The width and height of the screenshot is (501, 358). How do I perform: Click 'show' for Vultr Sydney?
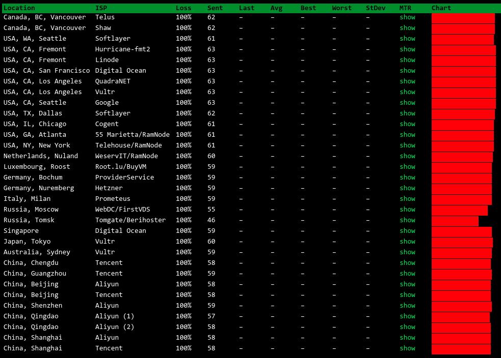click(407, 252)
